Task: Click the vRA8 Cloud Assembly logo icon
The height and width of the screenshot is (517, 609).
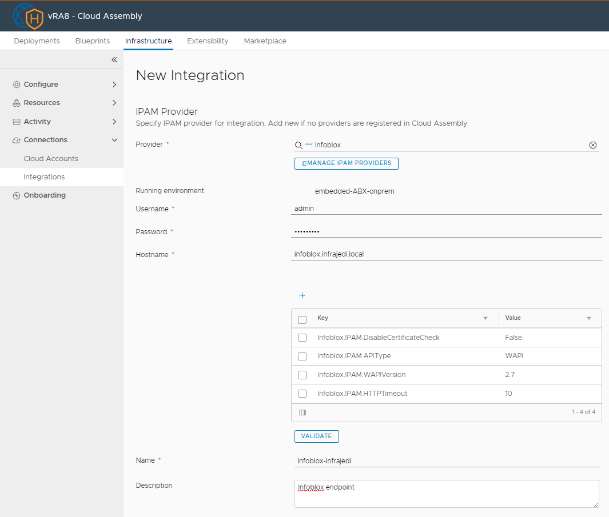Action: (x=29, y=17)
